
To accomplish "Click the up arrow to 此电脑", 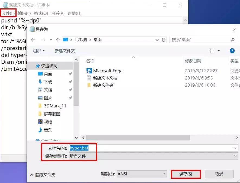I will tap(58, 40).
